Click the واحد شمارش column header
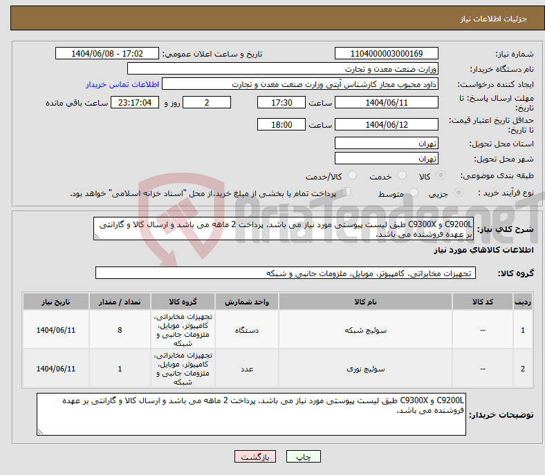The width and height of the screenshot is (545, 475). 247,302
